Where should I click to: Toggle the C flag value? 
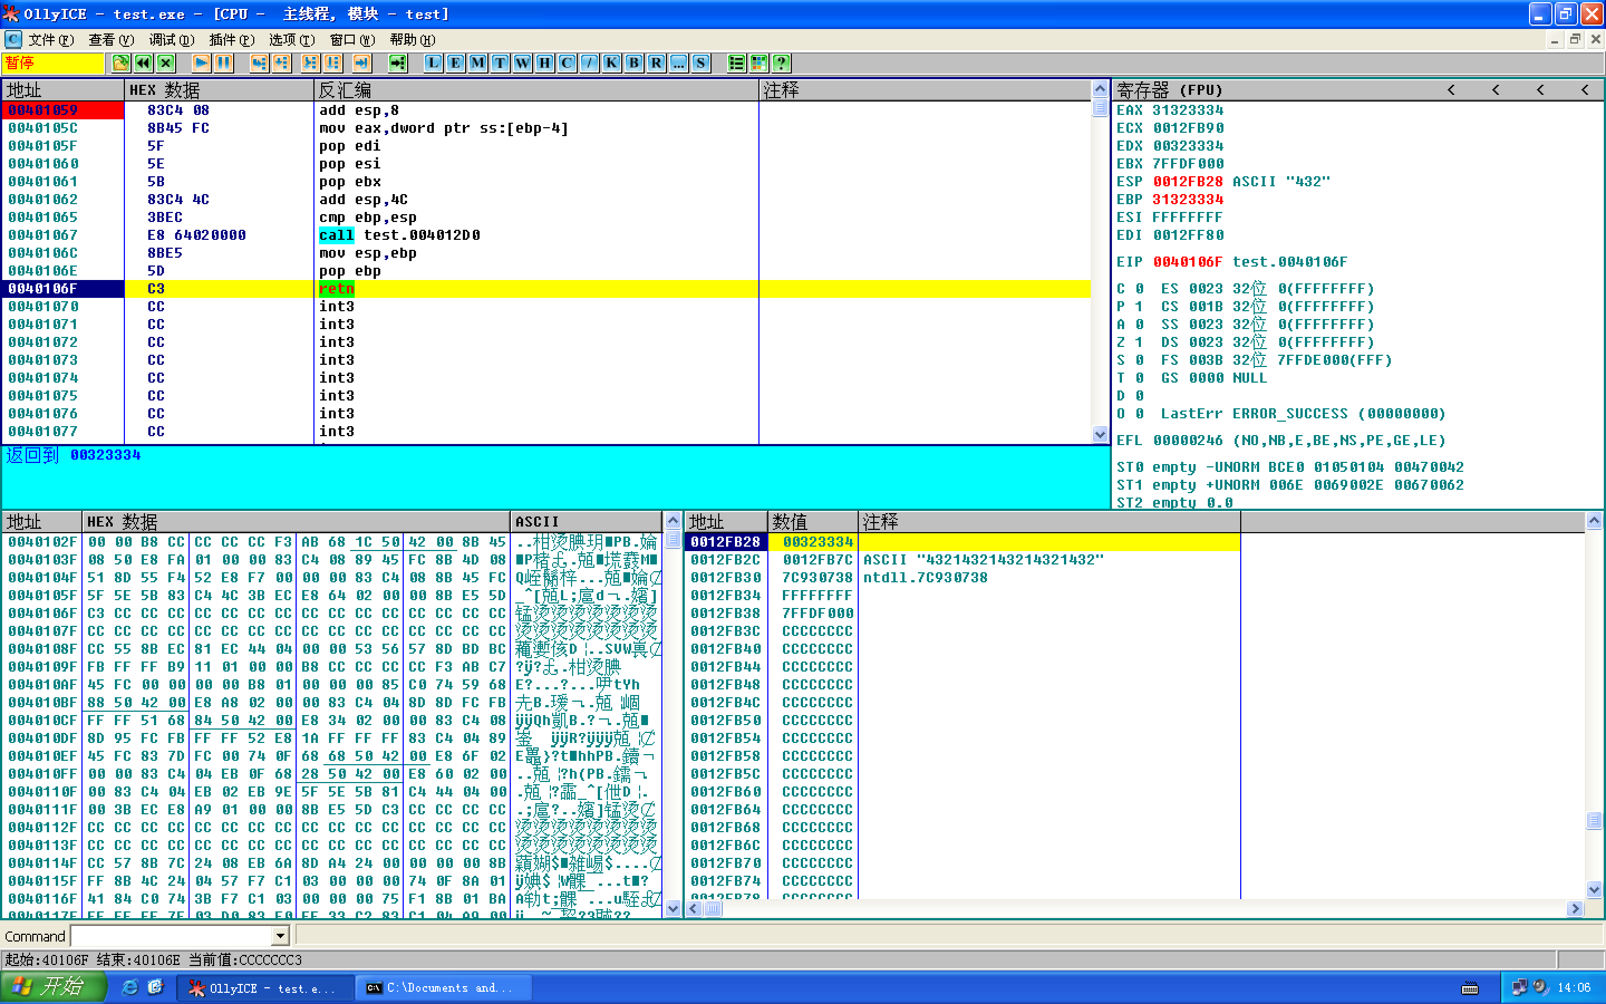pos(1139,289)
